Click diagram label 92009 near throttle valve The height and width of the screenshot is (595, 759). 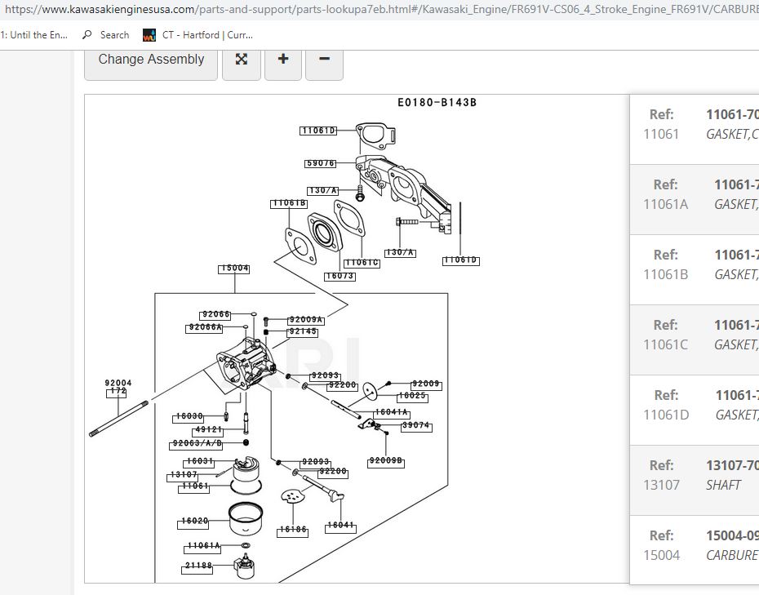(x=426, y=384)
